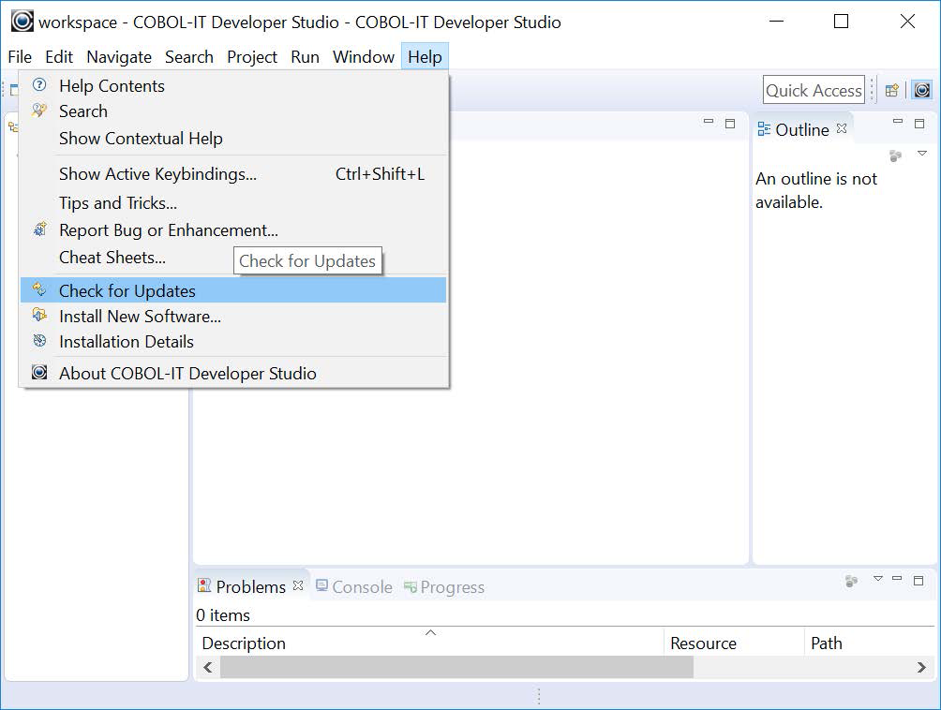Image resolution: width=941 pixels, height=710 pixels.
Task: Close the Outline tab
Action: point(842,129)
